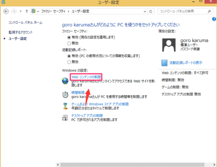The width and height of the screenshot is (217, 167).
Task: Click the horizontal scrollbar left arrow
Action: (58, 165)
